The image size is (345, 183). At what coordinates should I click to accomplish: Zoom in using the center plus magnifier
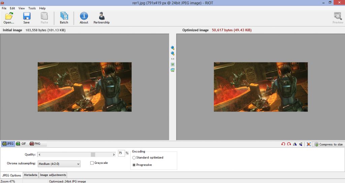[x=173, y=48]
